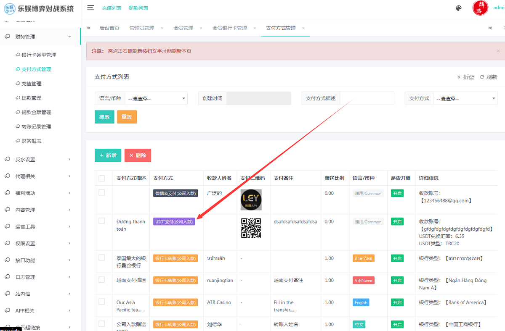Click the 财务管理 sidebar icon

(x=8, y=36)
